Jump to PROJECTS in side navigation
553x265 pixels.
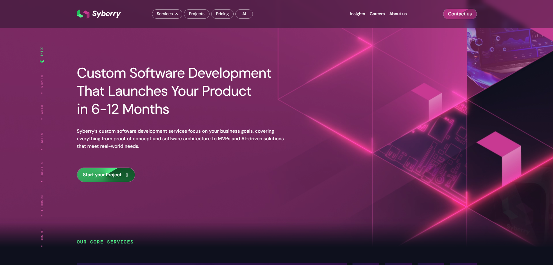tap(42, 169)
